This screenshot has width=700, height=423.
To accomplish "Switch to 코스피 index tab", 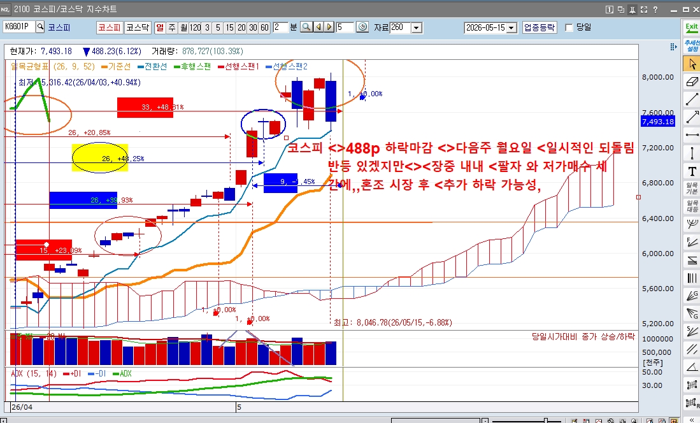I will pyautogui.click(x=110, y=27).
